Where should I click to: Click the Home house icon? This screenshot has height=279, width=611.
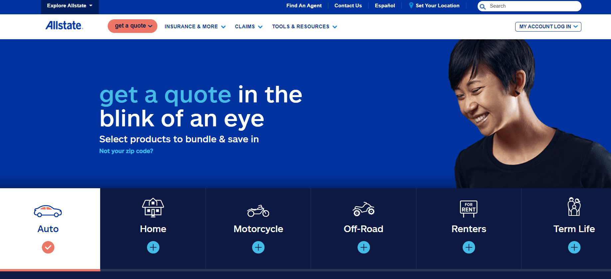click(153, 208)
